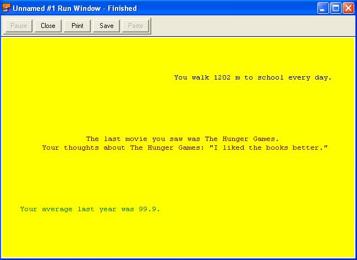The width and height of the screenshot is (357, 260).
Task: Click the Close button in toolbar
Action: click(48, 26)
